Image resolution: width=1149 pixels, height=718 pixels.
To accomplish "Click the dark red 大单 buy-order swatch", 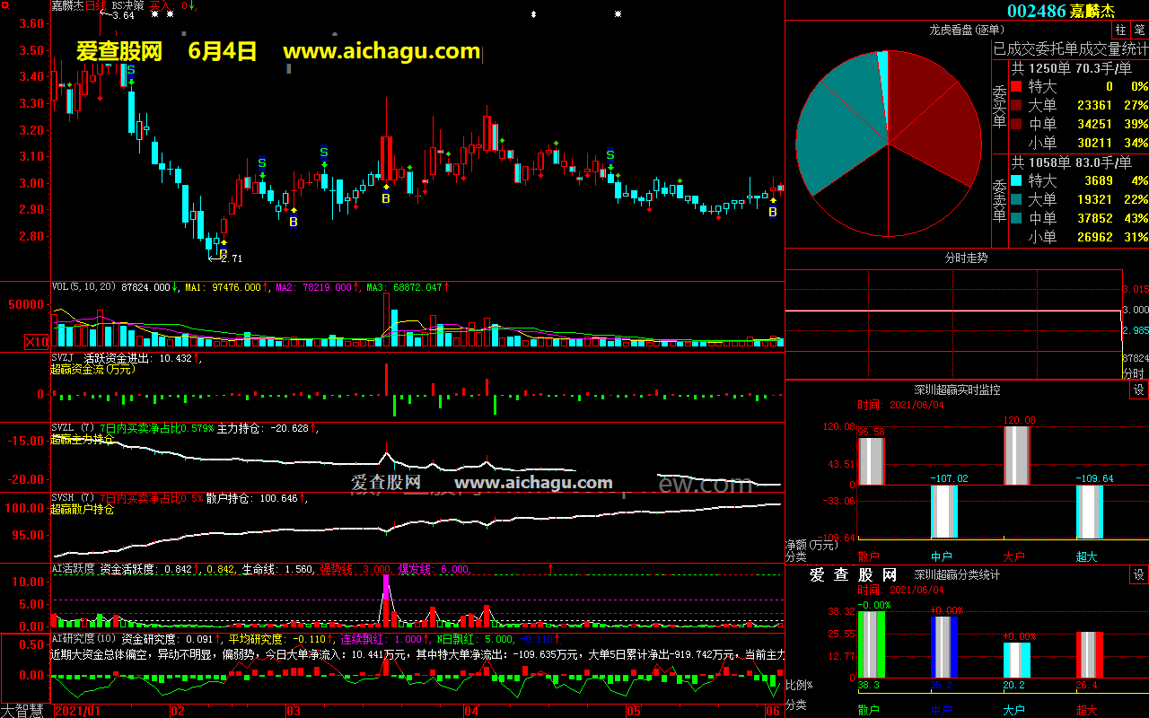I will 1016,105.
